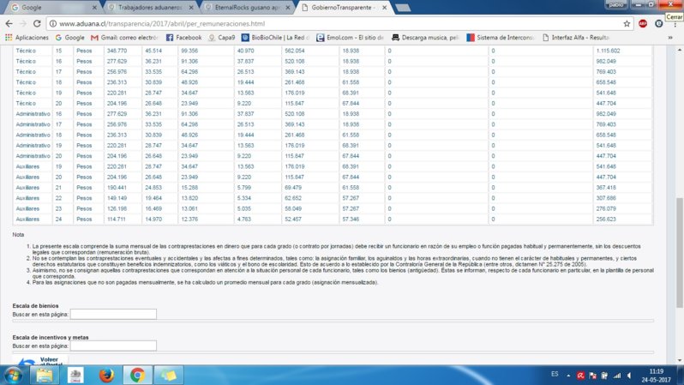
Task: Open Firefox from the taskbar
Action: pos(106,376)
